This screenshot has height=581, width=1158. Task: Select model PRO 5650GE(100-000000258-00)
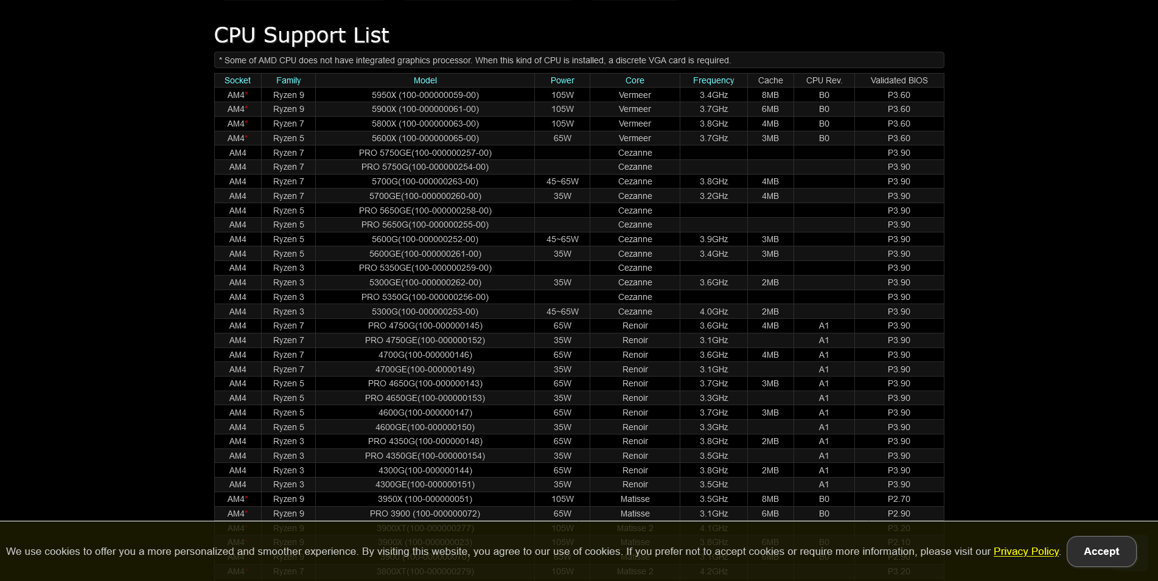pos(425,210)
